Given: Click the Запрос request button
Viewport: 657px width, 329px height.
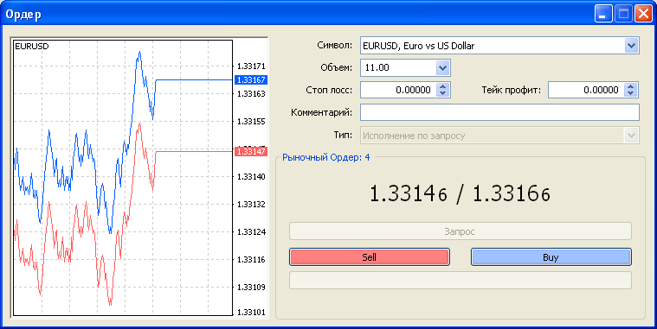Looking at the screenshot, I should click(x=460, y=231).
